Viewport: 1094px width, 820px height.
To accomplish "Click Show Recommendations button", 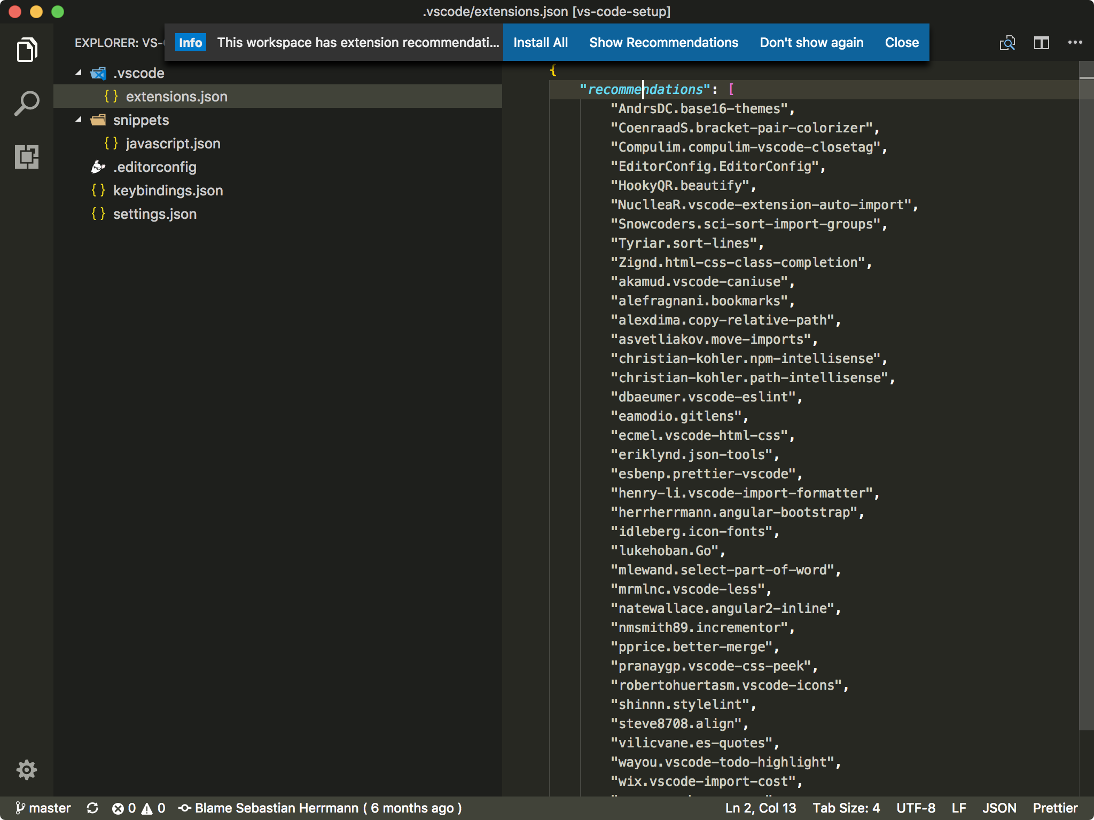I will (x=663, y=41).
